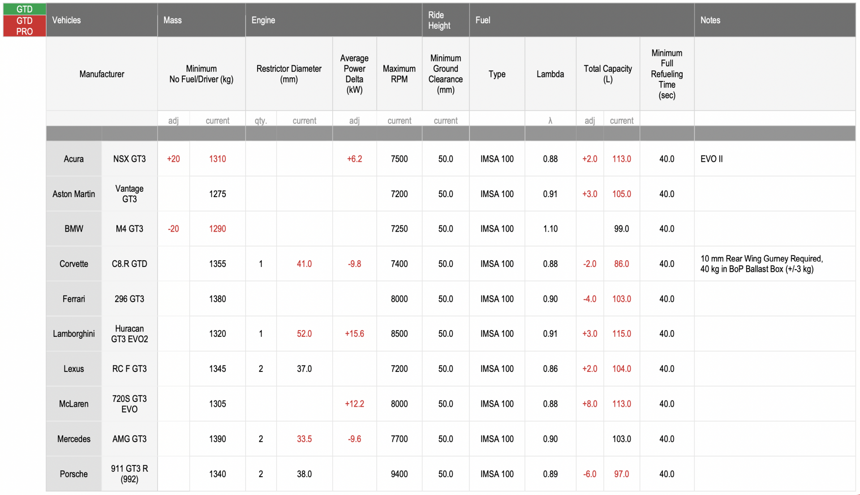Screen dimensions: 860x495
Task: Select the Notes header cell
Action: coord(775,20)
